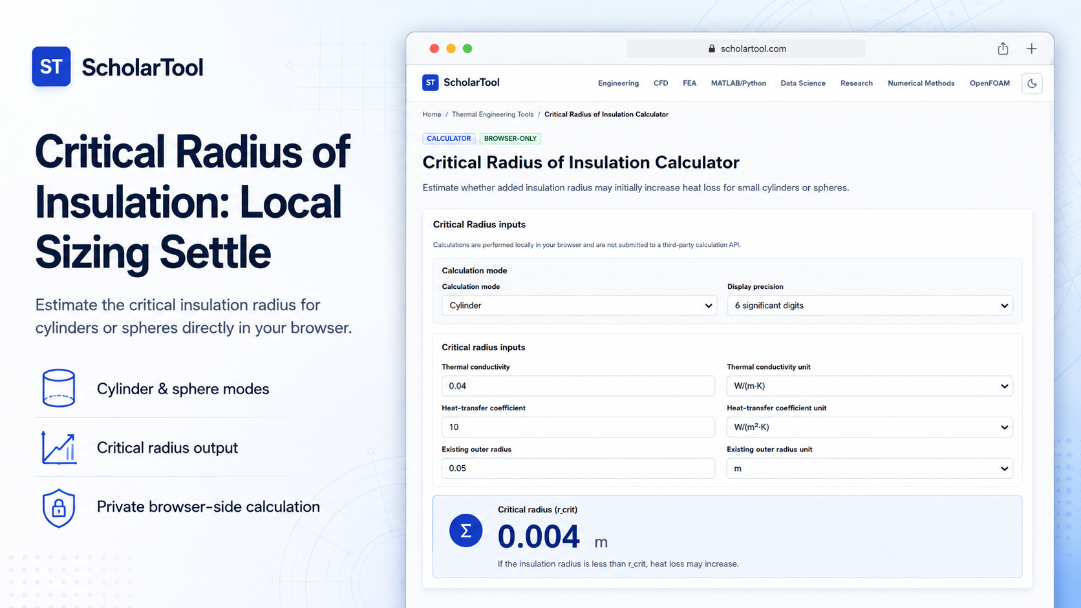1081x608 pixels.
Task: Click the cylinder icon beside Cylinder & sphere modes
Action: click(x=59, y=388)
